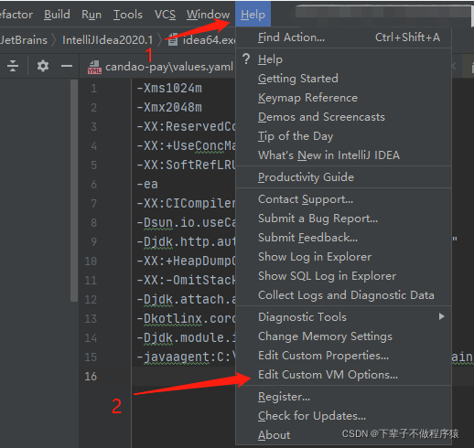Click the -javaagent:C: line in editor
Viewport: 474px width, 448px height.
pos(186,357)
